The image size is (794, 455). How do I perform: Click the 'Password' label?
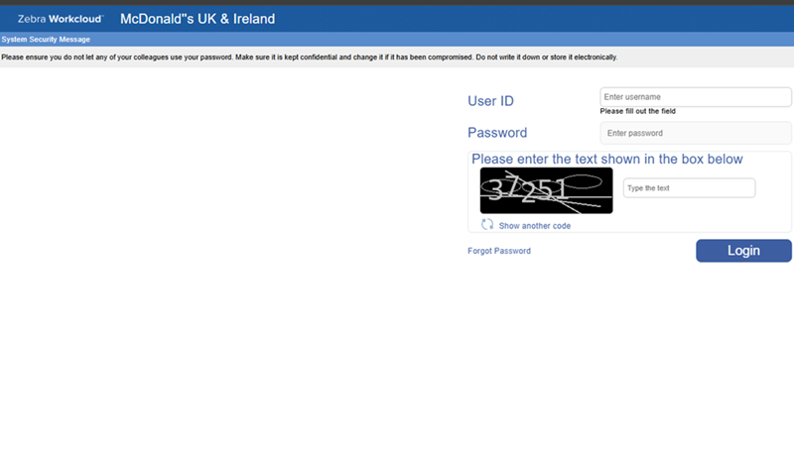[x=497, y=133]
